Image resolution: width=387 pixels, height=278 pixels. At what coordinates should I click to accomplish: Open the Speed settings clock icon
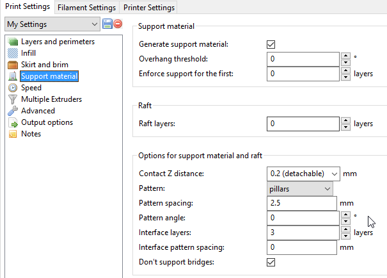click(x=13, y=88)
